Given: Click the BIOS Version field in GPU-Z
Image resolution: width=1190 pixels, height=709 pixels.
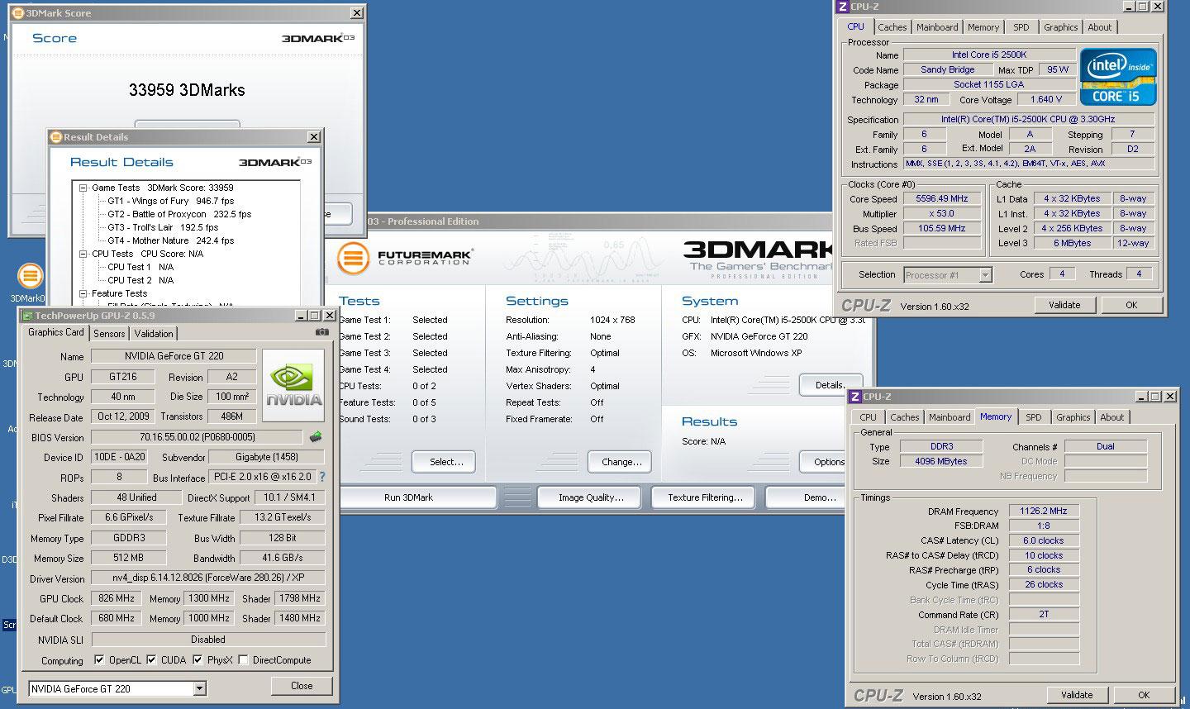Looking at the screenshot, I should 198,437.
